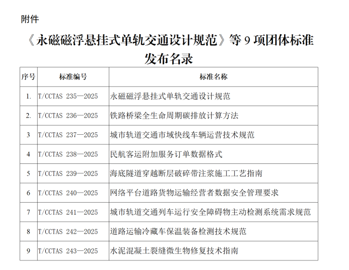The height and width of the screenshot is (270, 349).
Task: Click standard number T/CCTAS 236—2025
Action: (68, 115)
